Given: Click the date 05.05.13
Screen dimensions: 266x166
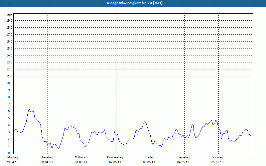Looking at the screenshot, I should click(x=217, y=162).
